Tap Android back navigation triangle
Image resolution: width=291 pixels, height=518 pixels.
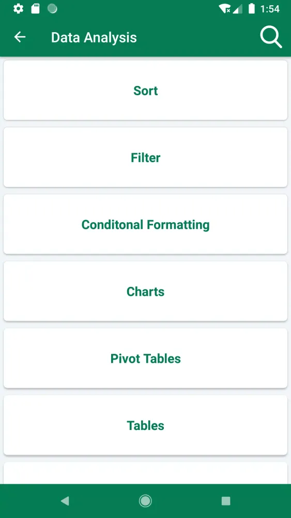(65, 501)
